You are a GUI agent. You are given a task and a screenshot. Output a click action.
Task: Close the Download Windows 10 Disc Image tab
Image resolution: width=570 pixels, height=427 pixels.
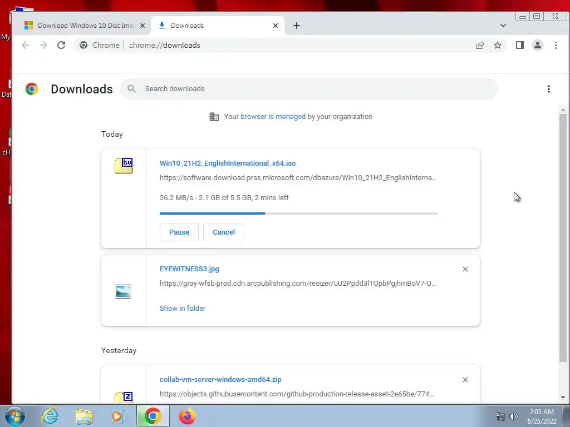click(x=142, y=26)
